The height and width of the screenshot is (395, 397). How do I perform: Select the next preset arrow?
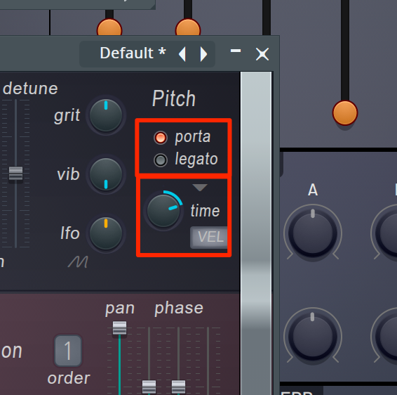click(203, 54)
